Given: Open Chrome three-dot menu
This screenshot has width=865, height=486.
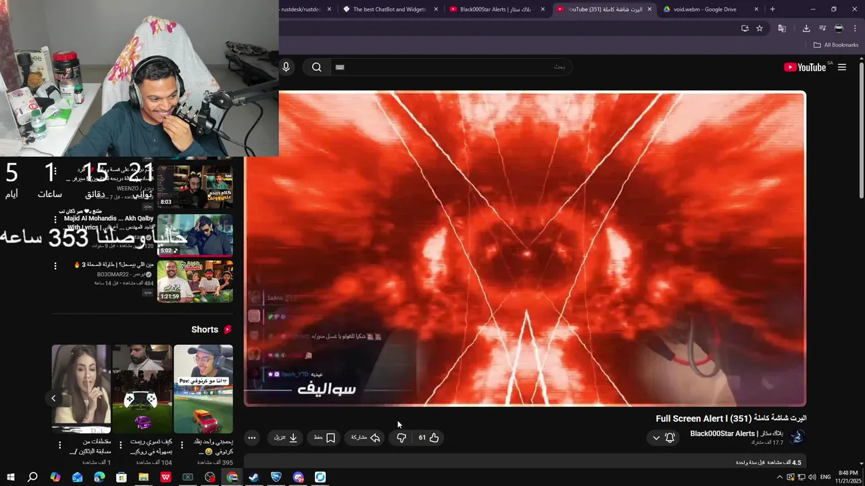Looking at the screenshot, I should [855, 28].
